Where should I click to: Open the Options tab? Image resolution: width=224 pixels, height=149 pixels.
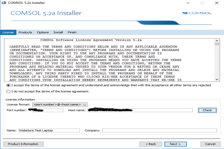tap(43, 32)
